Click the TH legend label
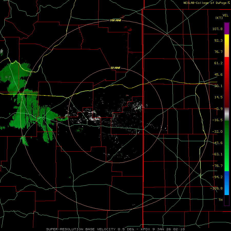 [x=220, y=200]
